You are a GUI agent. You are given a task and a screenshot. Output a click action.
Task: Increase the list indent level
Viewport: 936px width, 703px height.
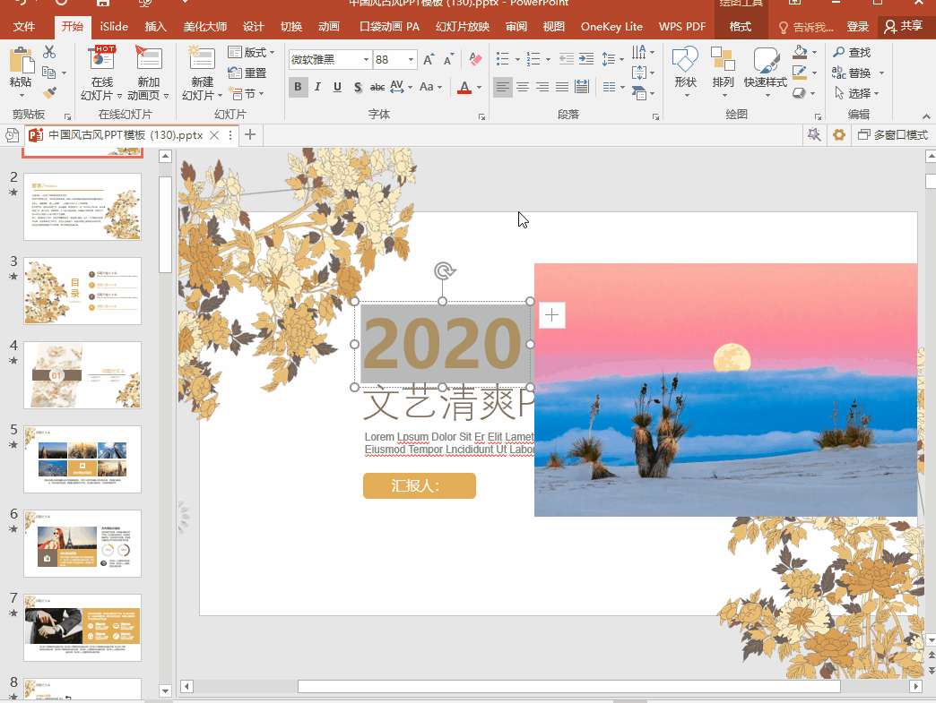pos(586,58)
